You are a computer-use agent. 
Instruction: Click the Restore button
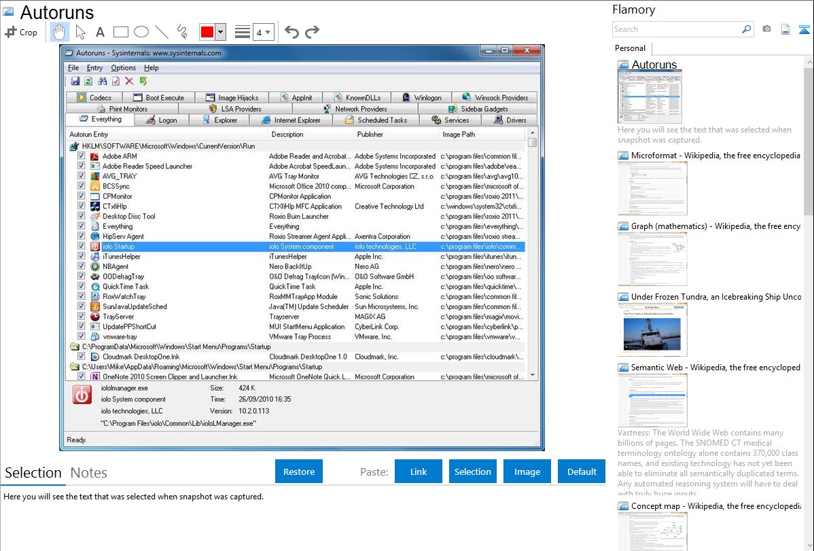pos(299,472)
